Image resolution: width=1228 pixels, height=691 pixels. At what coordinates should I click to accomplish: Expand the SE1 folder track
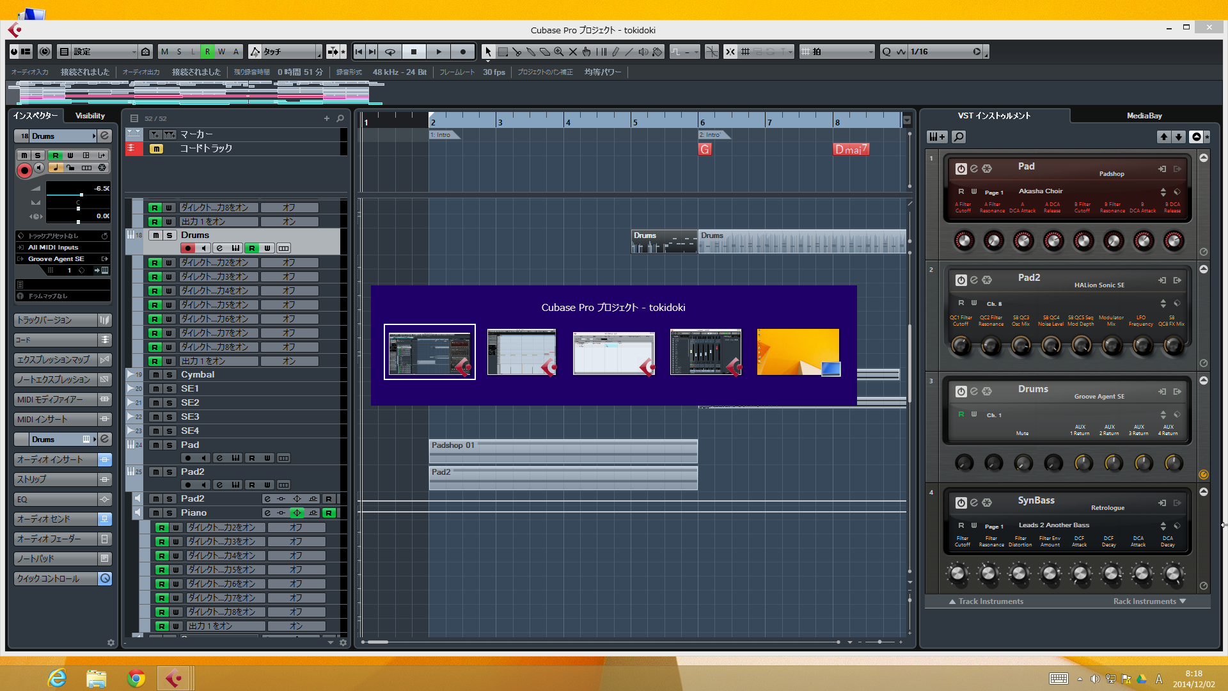(x=130, y=388)
